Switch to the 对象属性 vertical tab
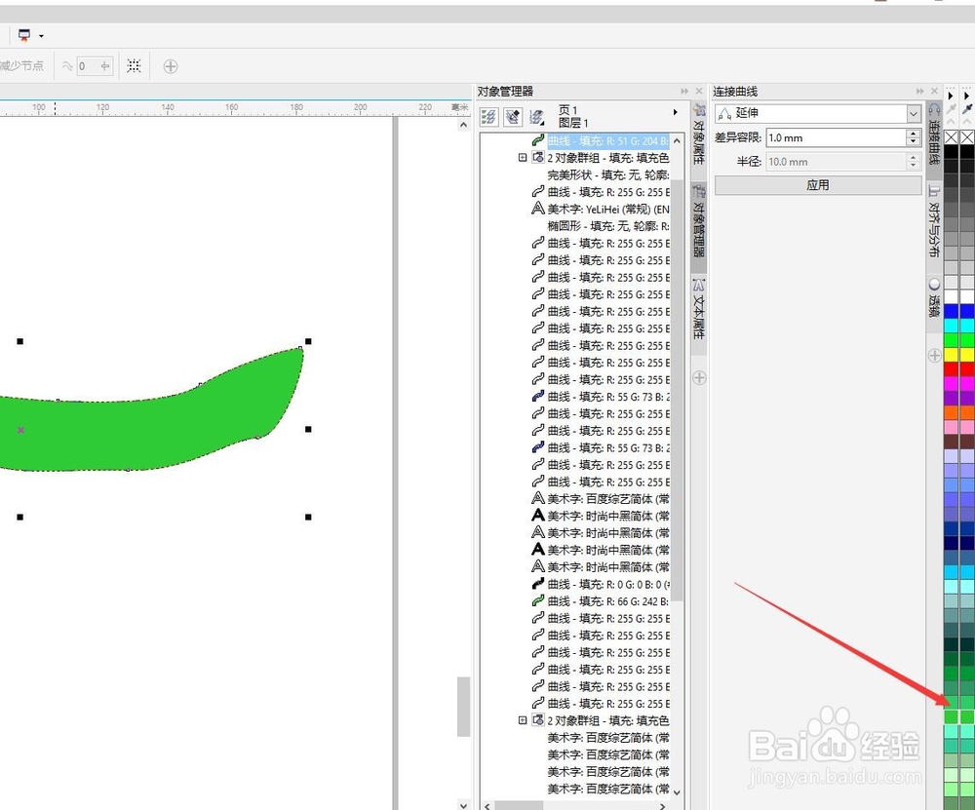The height and width of the screenshot is (810, 975). pyautogui.click(x=699, y=135)
